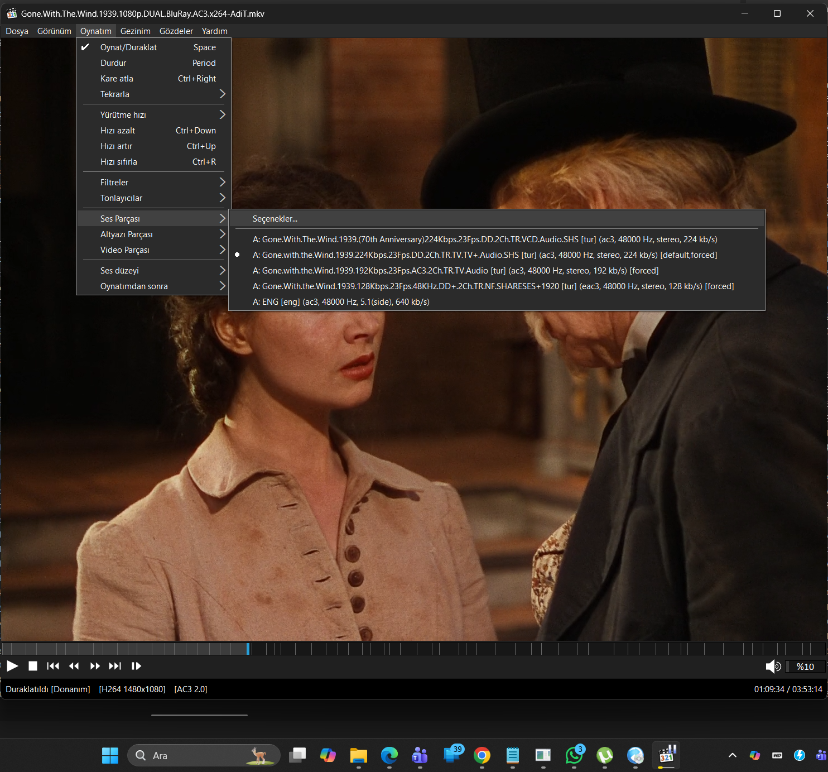Click the 01:09:34 / 03:53:14 time display
Viewport: 828px width, 772px height.
[x=788, y=689]
